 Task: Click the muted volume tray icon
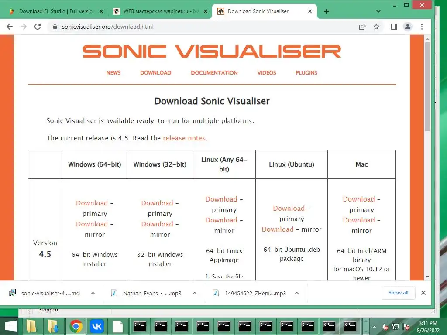tap(385, 327)
